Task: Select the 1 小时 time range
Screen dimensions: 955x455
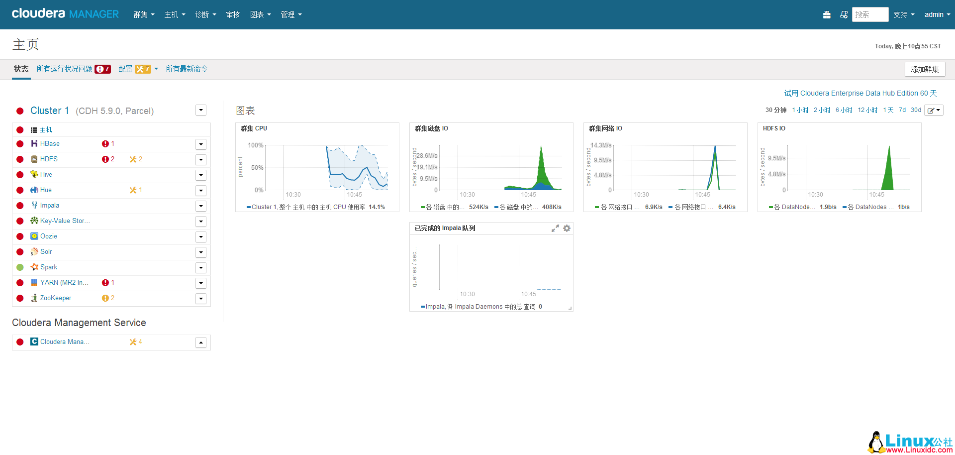Action: [800, 110]
